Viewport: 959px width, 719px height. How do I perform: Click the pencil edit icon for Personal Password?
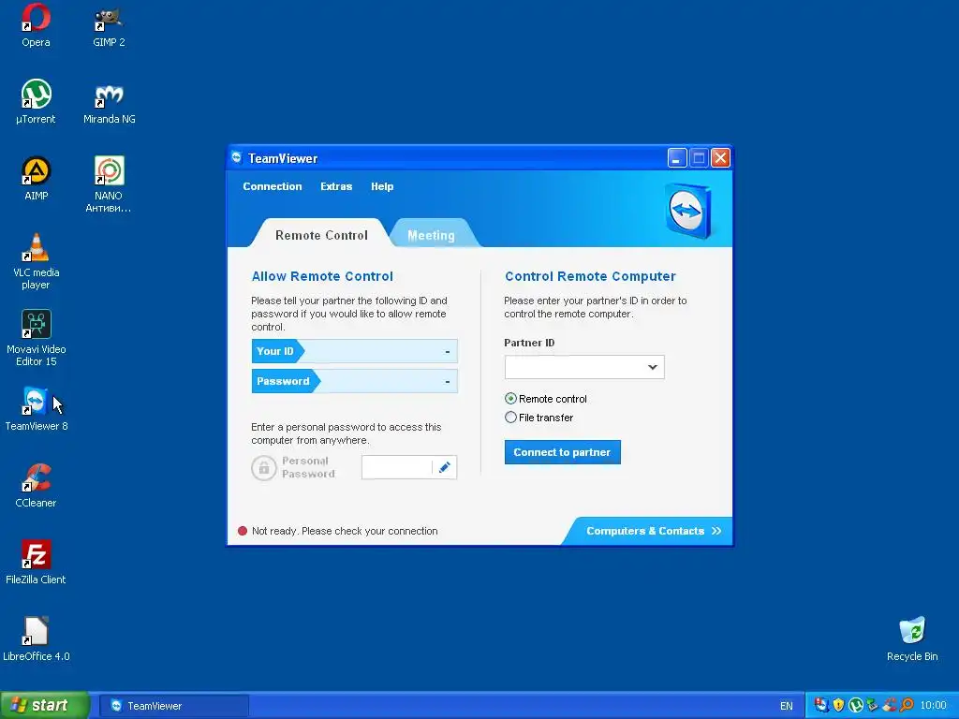point(445,468)
